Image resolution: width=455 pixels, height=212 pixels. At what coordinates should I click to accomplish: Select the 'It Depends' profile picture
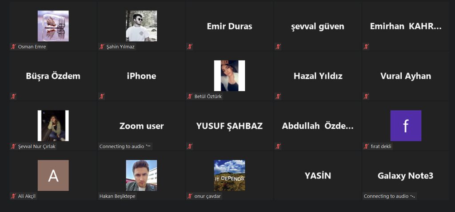pos(230,175)
